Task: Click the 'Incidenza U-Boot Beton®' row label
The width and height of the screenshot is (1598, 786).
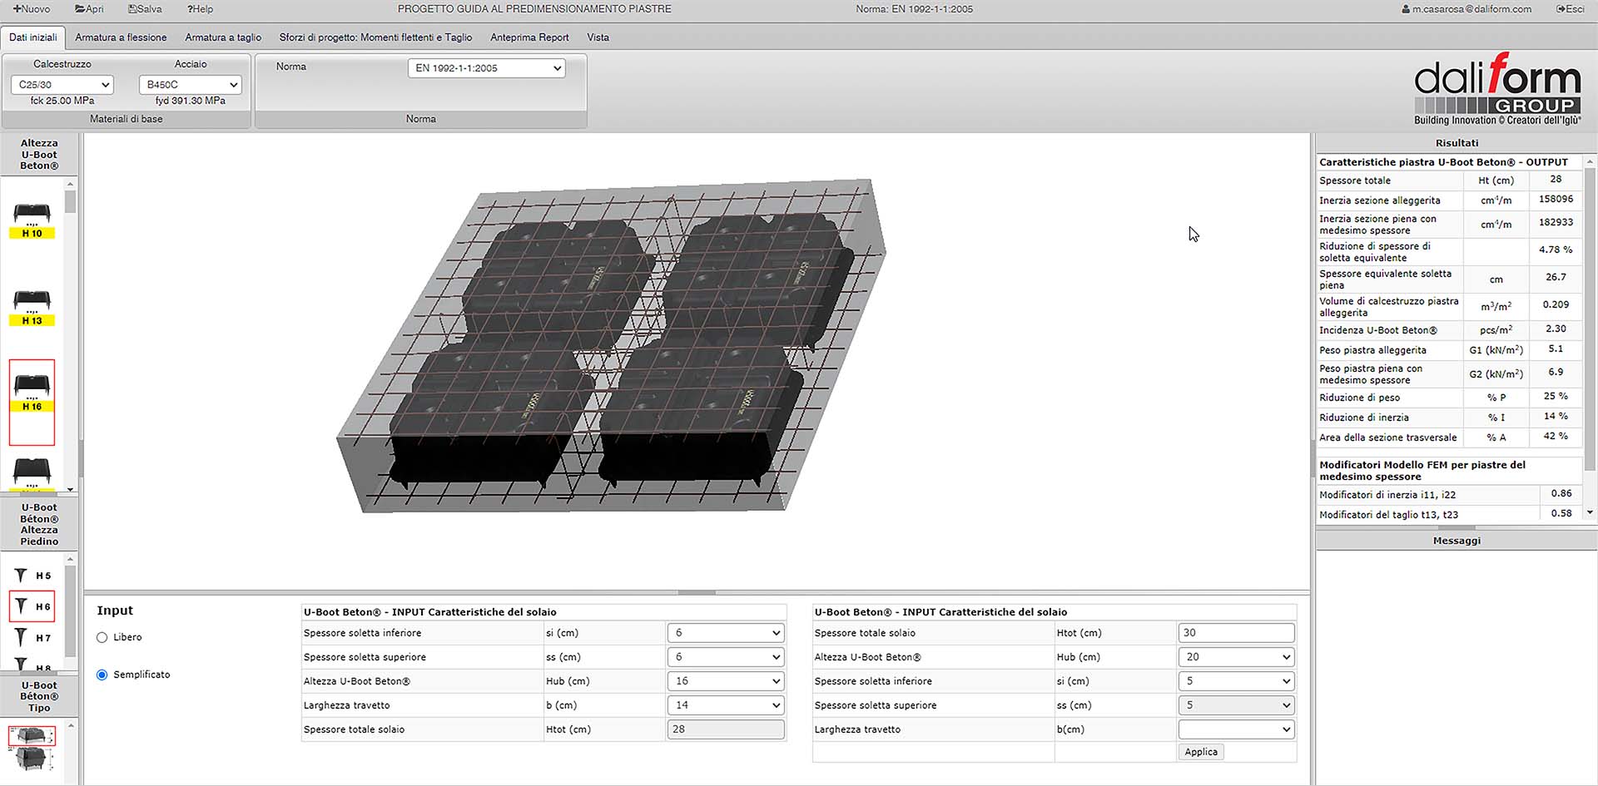Action: 1377,330
